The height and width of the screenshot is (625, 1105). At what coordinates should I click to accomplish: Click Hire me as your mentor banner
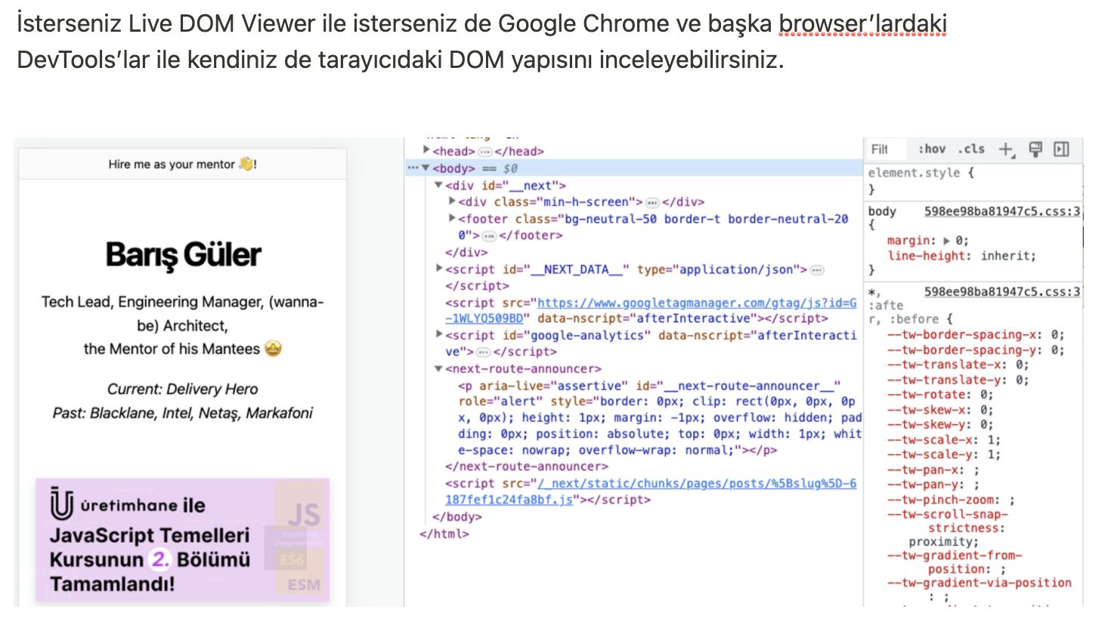(183, 164)
